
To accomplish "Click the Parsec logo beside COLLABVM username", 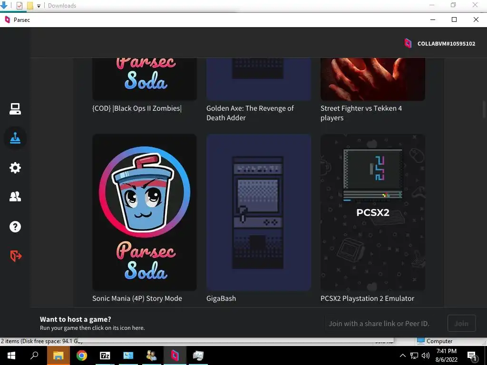I will [x=408, y=43].
